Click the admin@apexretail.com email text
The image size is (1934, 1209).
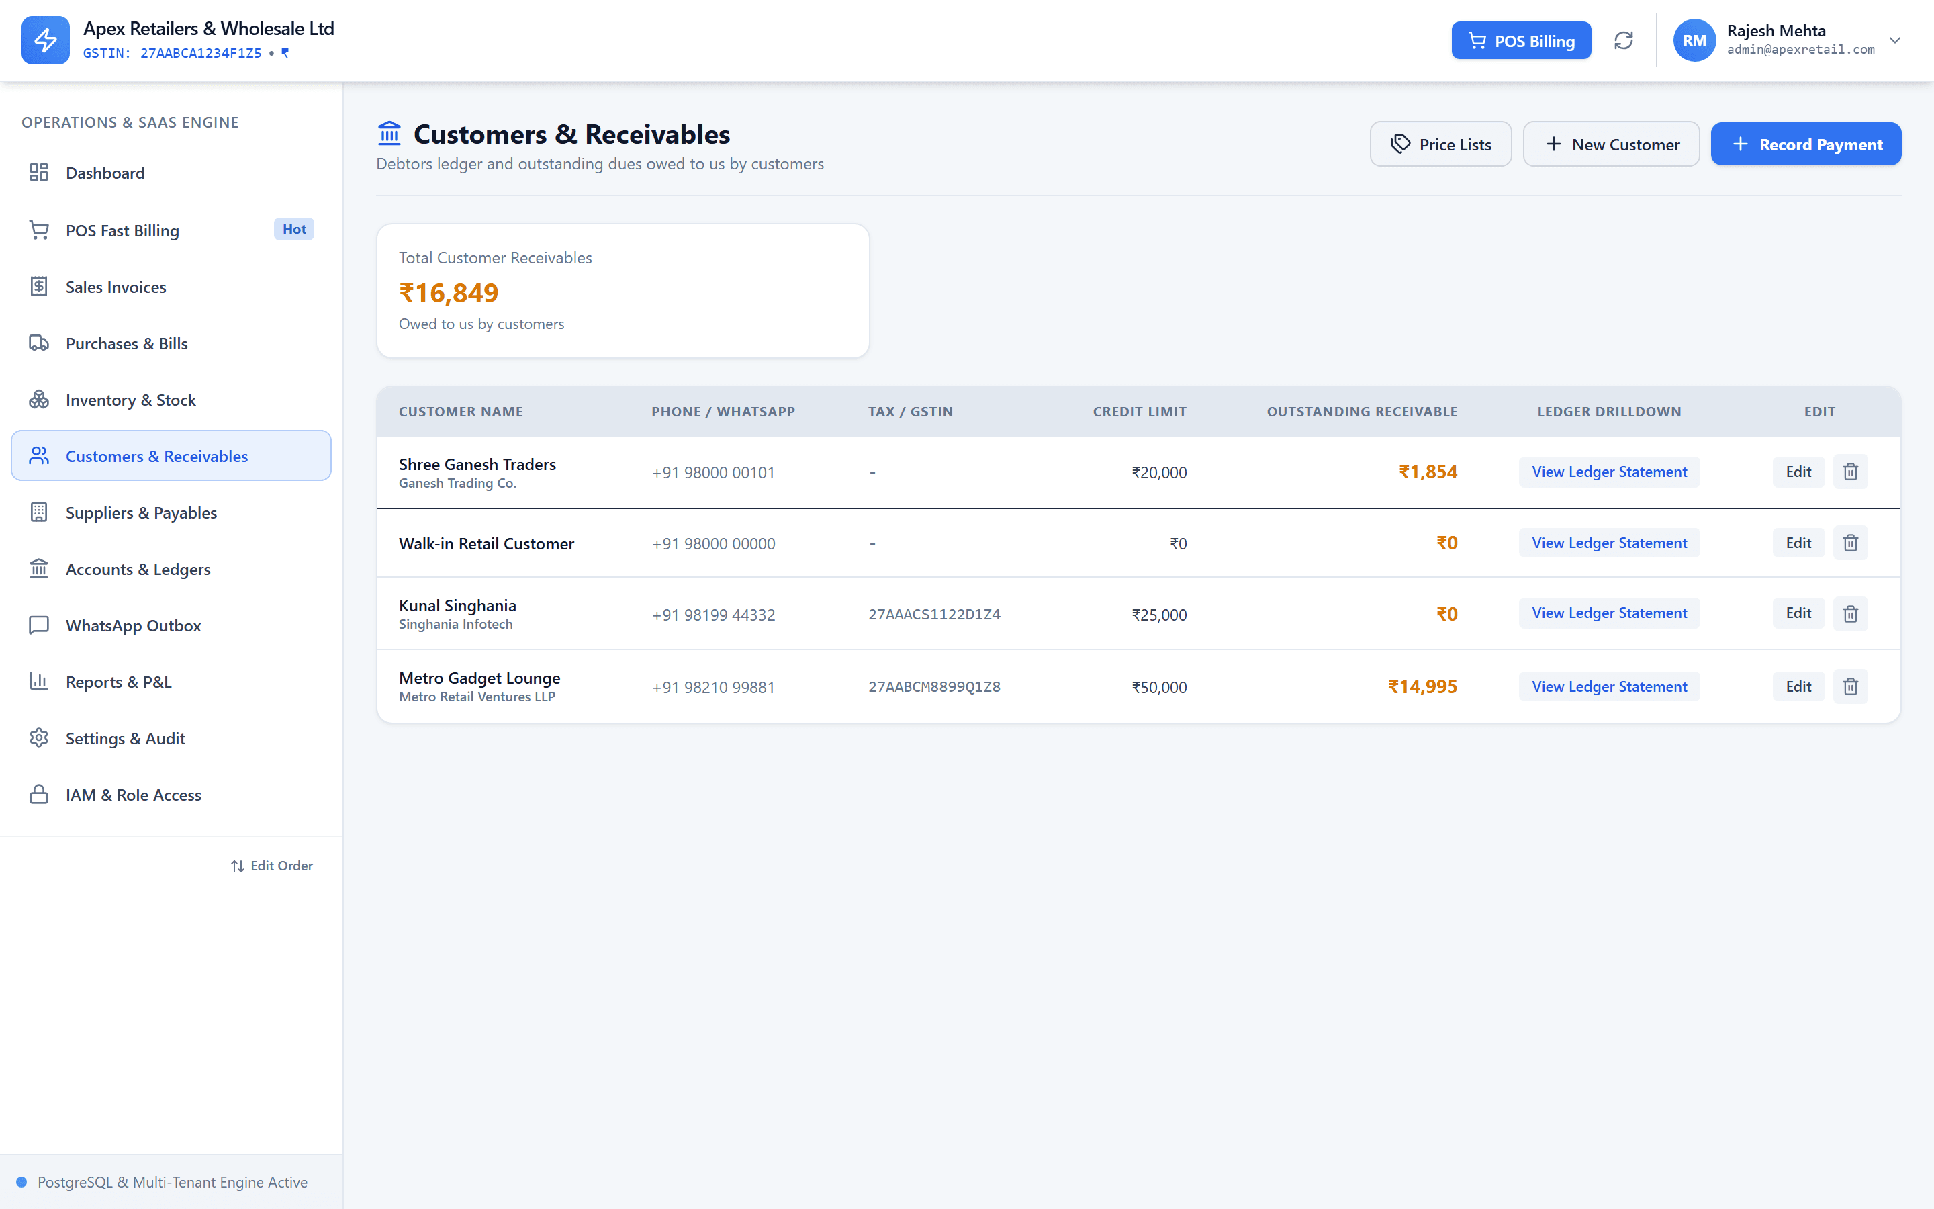tap(1800, 50)
